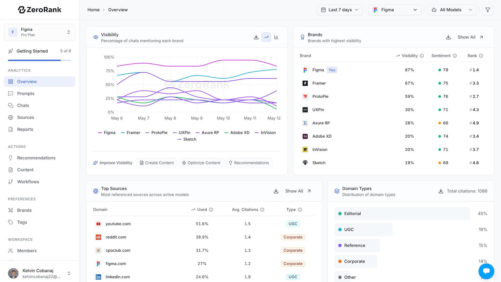Toggle the Figma series in chart legend
The width and height of the screenshot is (501, 282).
point(107,133)
